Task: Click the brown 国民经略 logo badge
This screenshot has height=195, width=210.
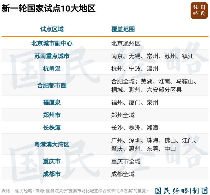Action: pyautogui.click(x=199, y=10)
